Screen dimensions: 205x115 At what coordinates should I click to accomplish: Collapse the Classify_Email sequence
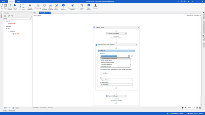[138, 27]
